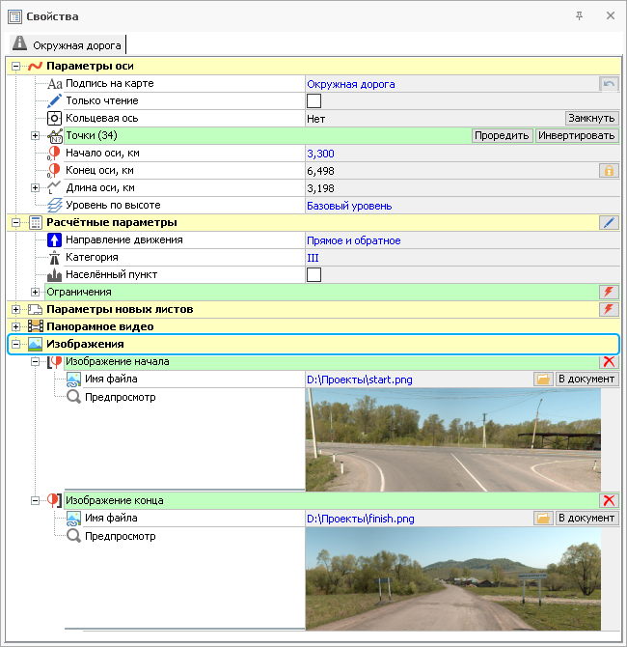Click the Прямое и обратное direction value
The width and height of the screenshot is (627, 647).
click(354, 240)
